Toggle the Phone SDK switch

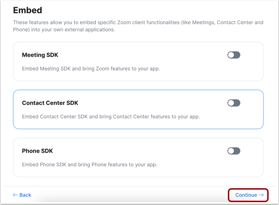pyautogui.click(x=234, y=151)
